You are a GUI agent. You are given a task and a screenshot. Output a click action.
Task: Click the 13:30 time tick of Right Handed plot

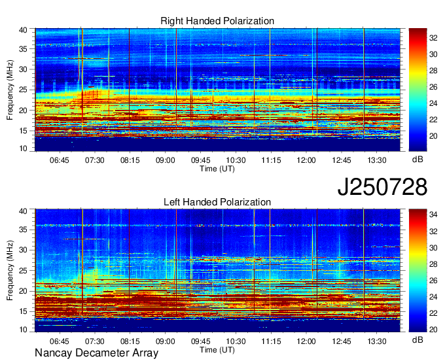377,160
